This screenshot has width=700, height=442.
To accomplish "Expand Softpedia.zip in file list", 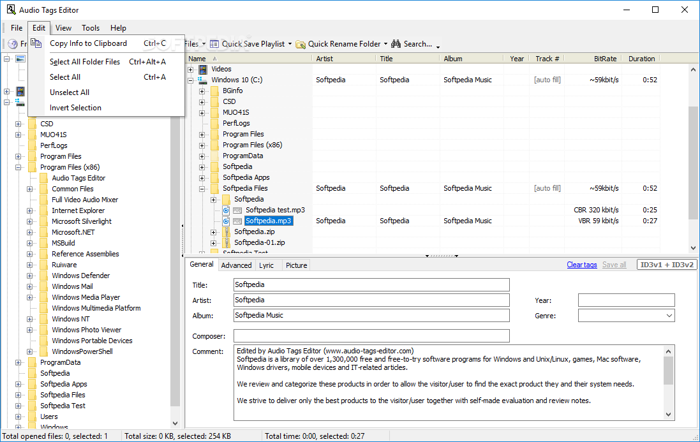I will click(x=213, y=232).
